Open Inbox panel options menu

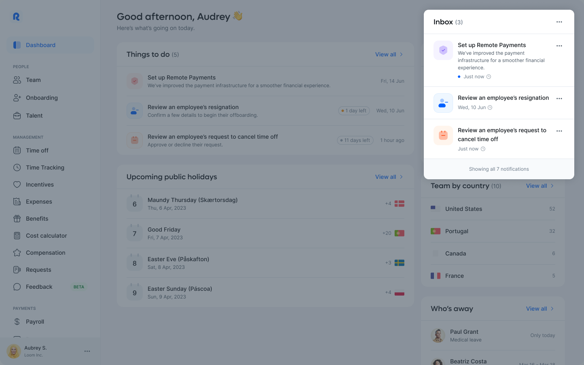coord(559,22)
